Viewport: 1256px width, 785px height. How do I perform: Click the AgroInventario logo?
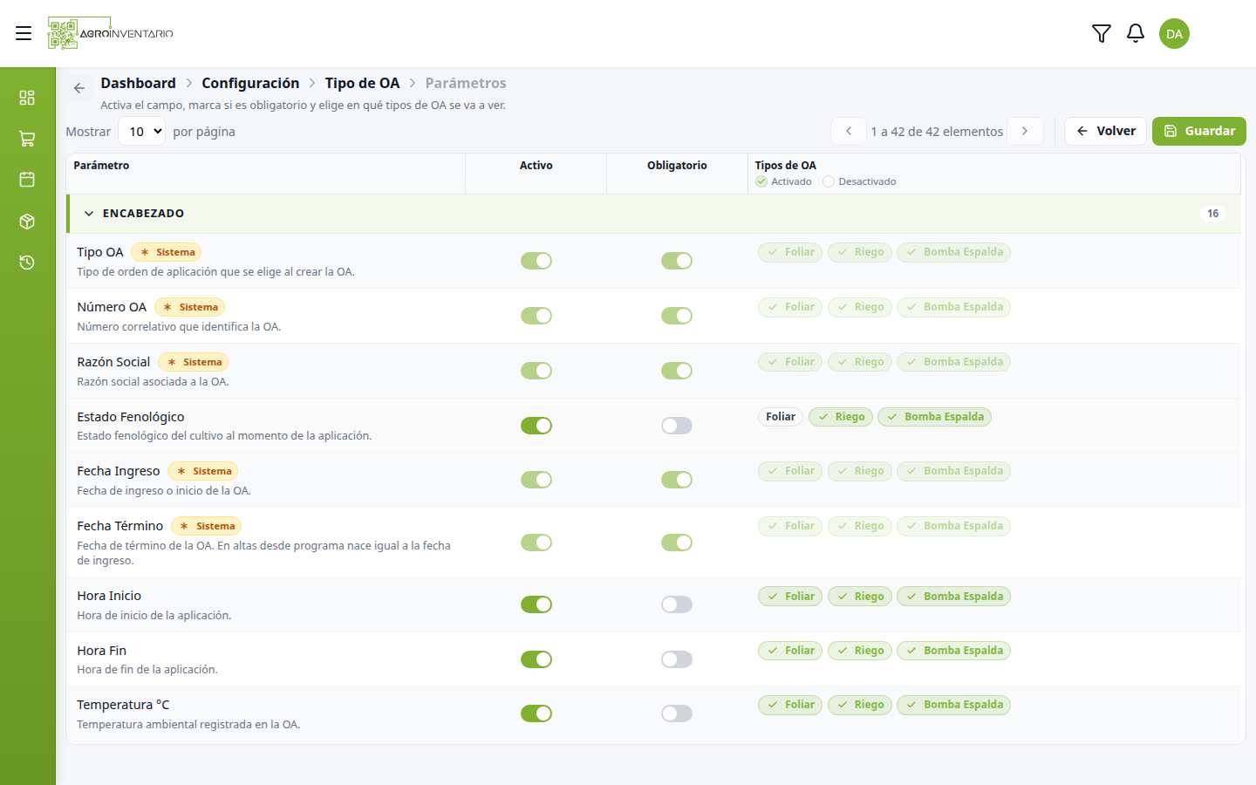(x=111, y=33)
